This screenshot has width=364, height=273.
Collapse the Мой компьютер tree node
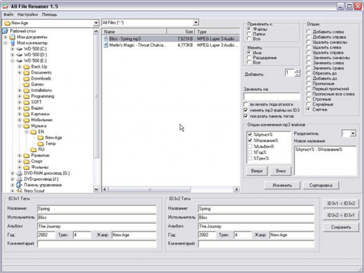(5, 43)
